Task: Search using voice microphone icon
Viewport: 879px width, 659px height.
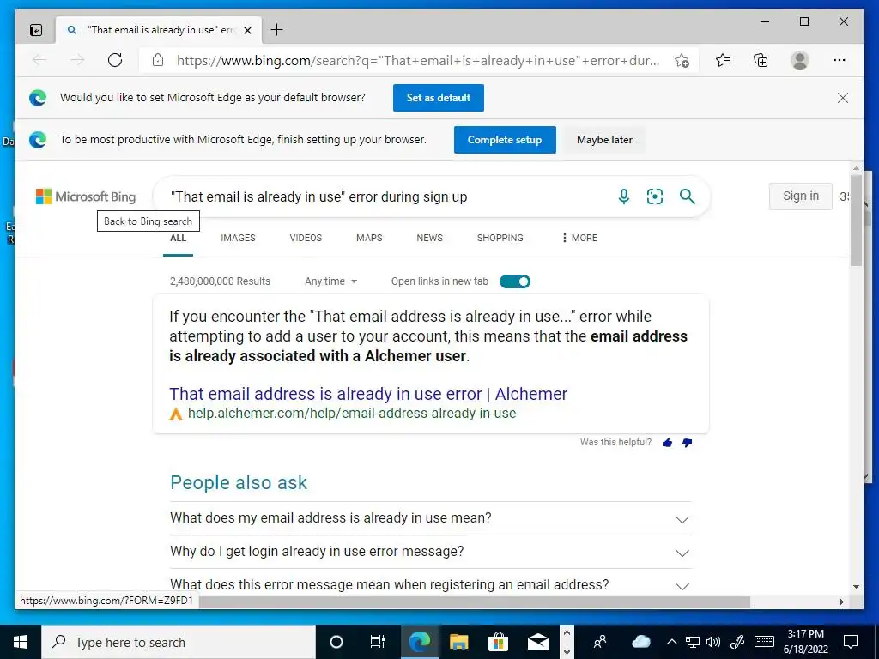Action: (623, 196)
